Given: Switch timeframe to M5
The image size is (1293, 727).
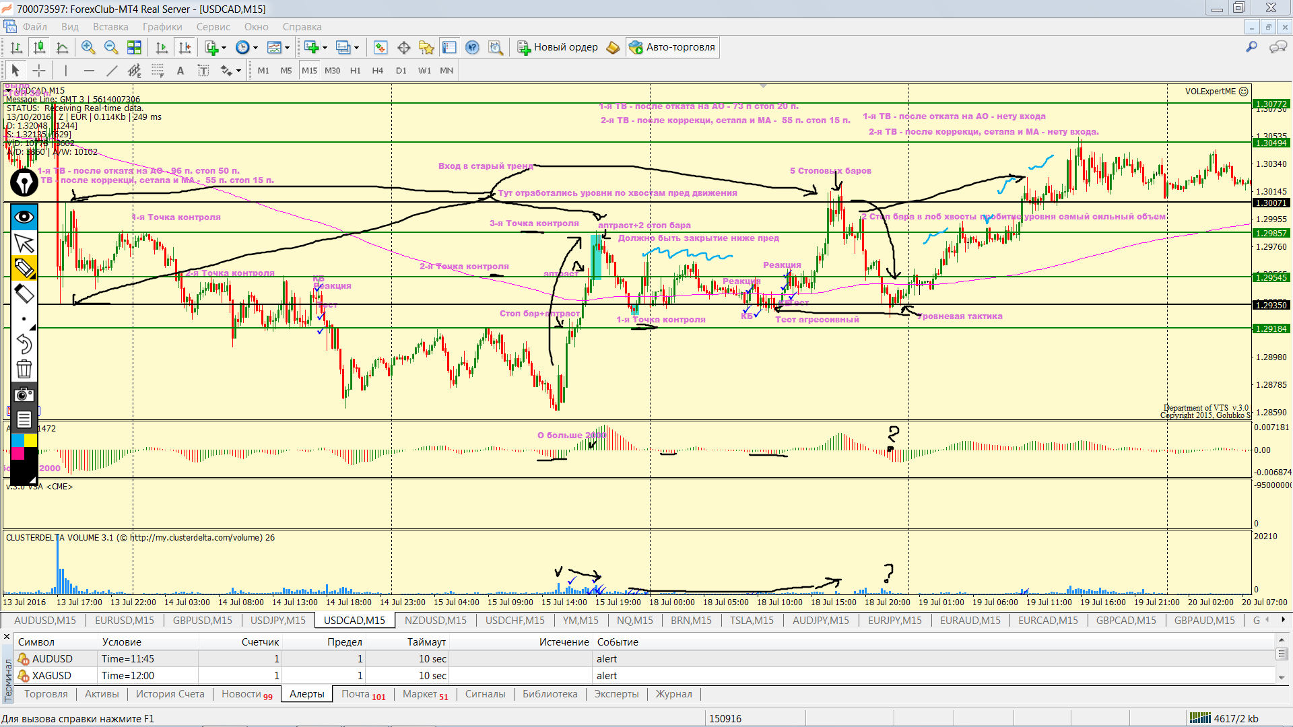Looking at the screenshot, I should click(x=286, y=71).
